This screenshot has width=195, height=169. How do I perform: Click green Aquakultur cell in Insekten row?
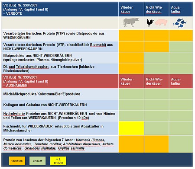click(x=181, y=144)
